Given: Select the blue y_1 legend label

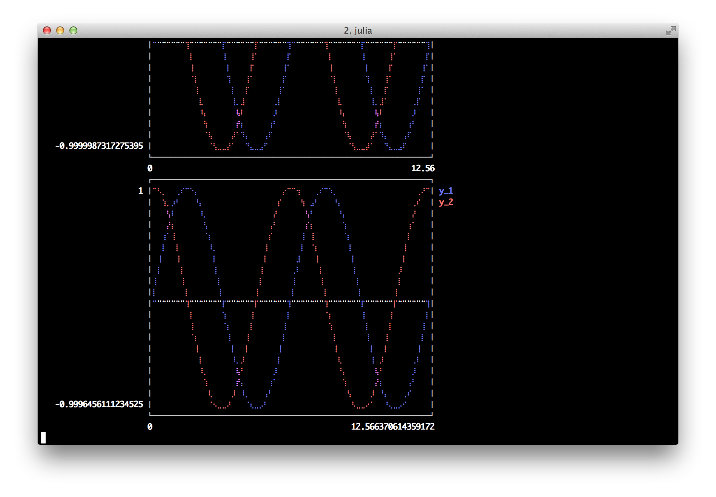Looking at the screenshot, I should click(446, 191).
